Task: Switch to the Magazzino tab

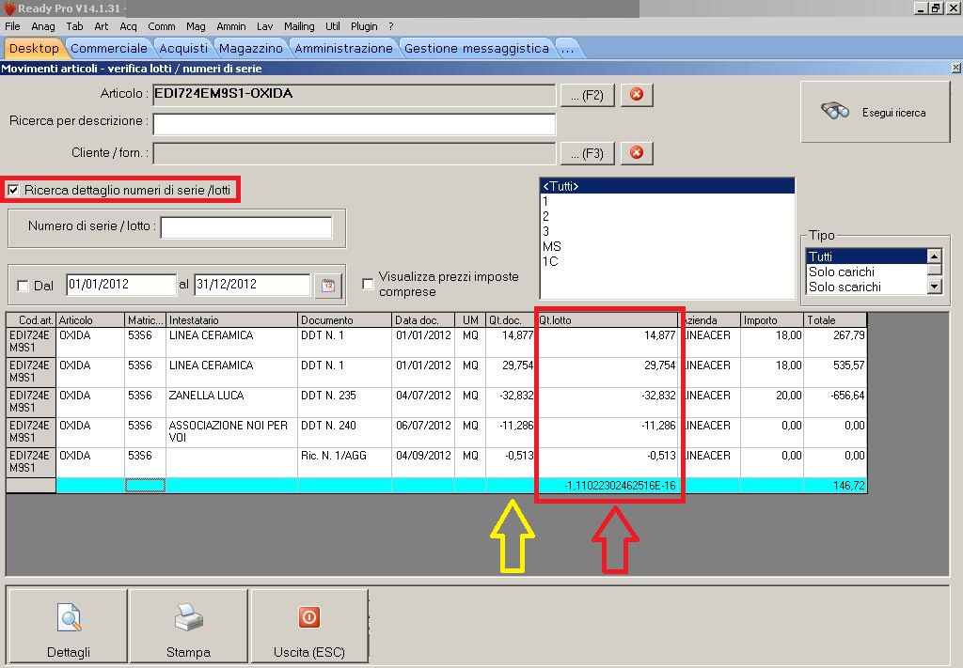Action: click(250, 48)
